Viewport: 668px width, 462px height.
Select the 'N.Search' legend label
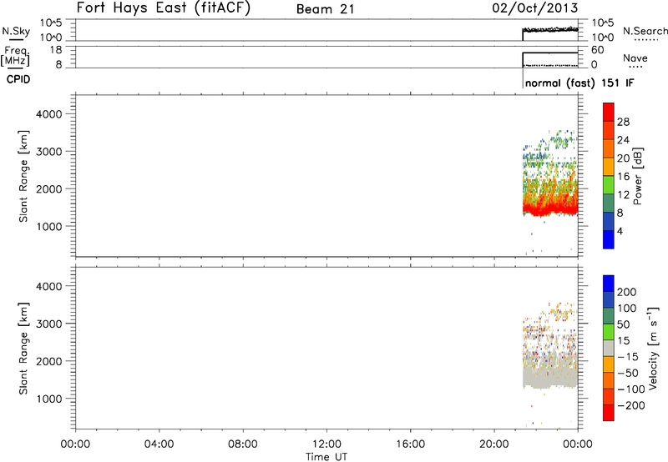[x=645, y=31]
